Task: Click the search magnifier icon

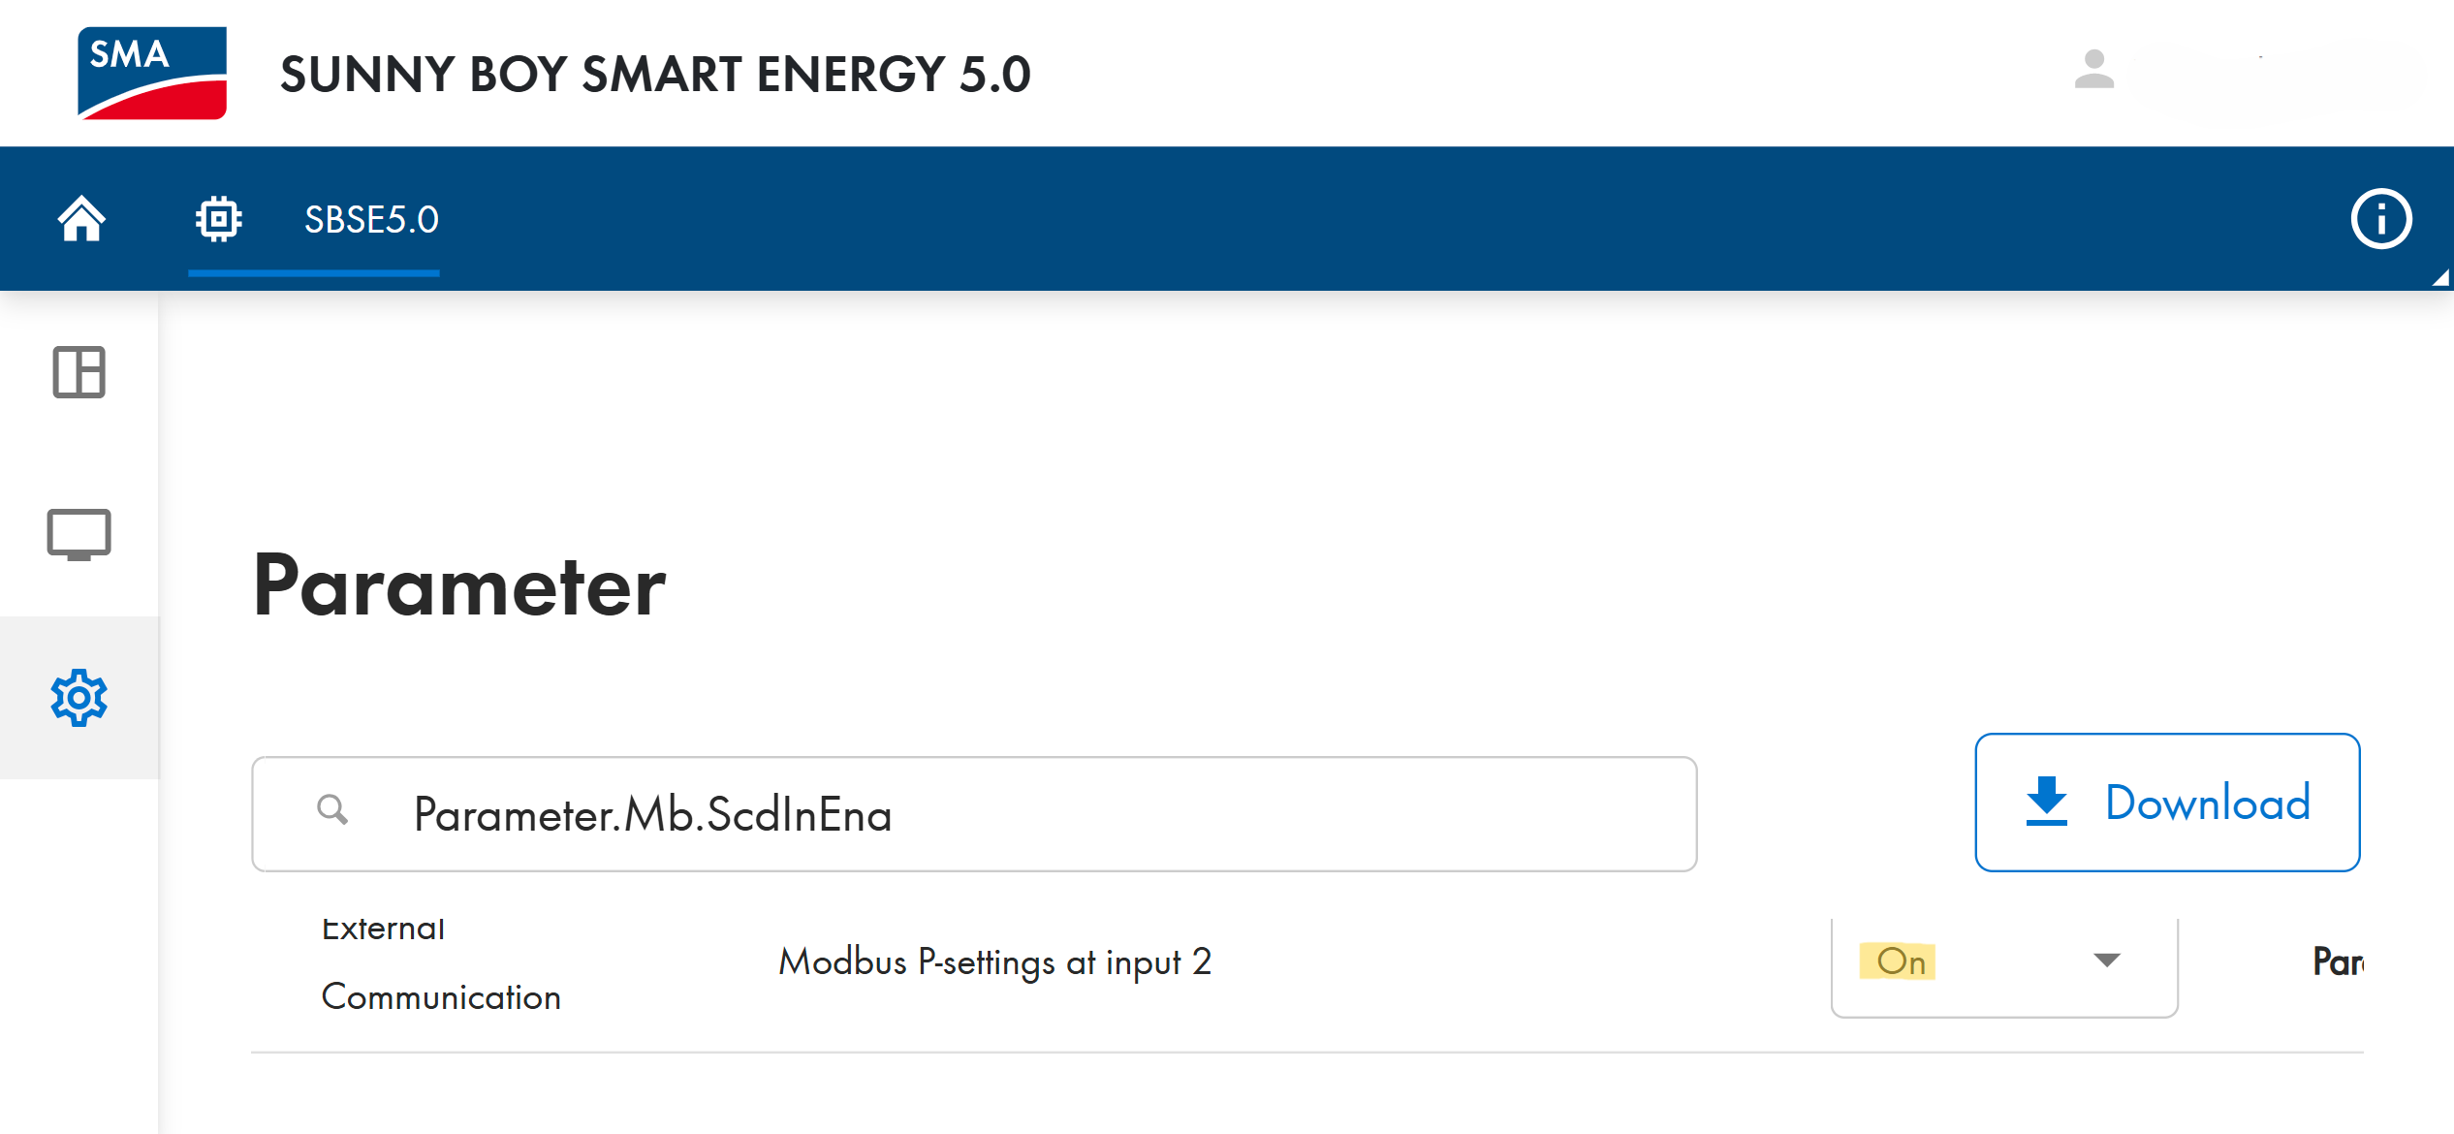Action: click(332, 810)
